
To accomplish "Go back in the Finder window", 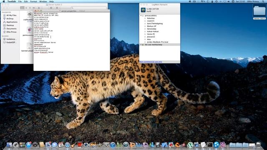I will click(4, 8).
